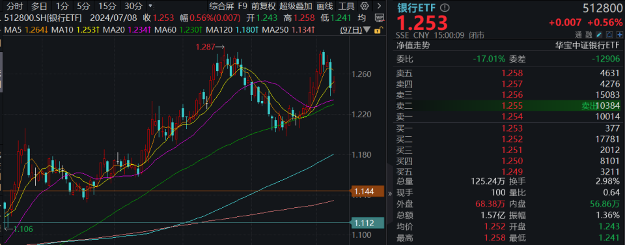This screenshot has height=245, width=625.
Task: Select the 卖五 1.258 order row
Action: (x=508, y=73)
